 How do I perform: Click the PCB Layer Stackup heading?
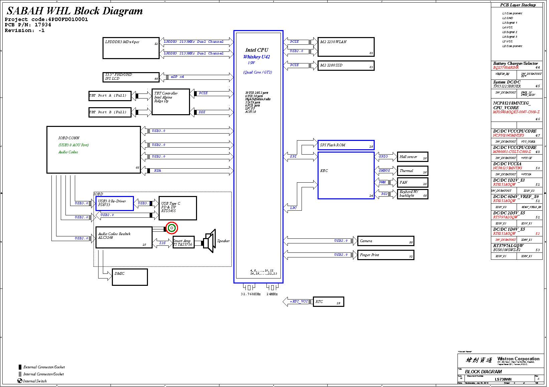pos(518,5)
